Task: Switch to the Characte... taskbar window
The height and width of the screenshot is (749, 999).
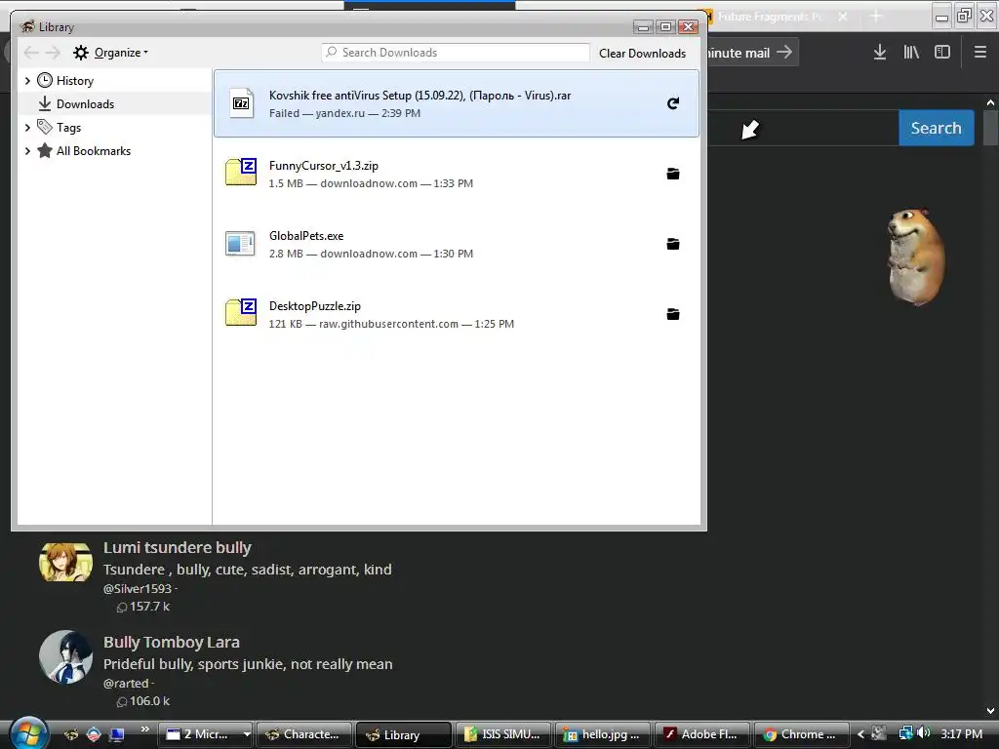Action: coord(304,734)
